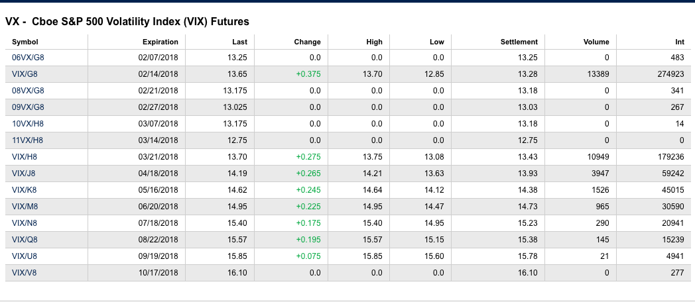Open the VIX/N8 futures link
Viewport: 695px width, 302px height.
point(25,223)
